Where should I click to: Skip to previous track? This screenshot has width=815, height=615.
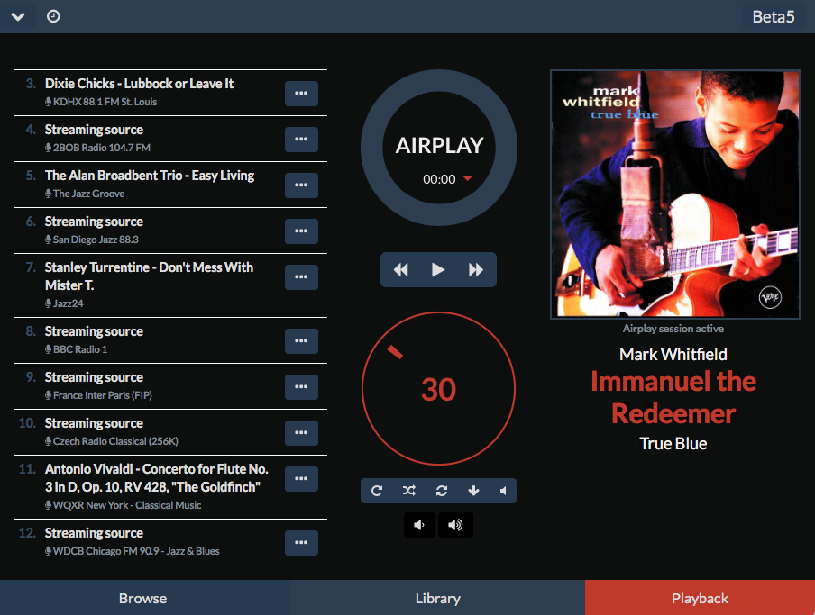[x=401, y=270]
